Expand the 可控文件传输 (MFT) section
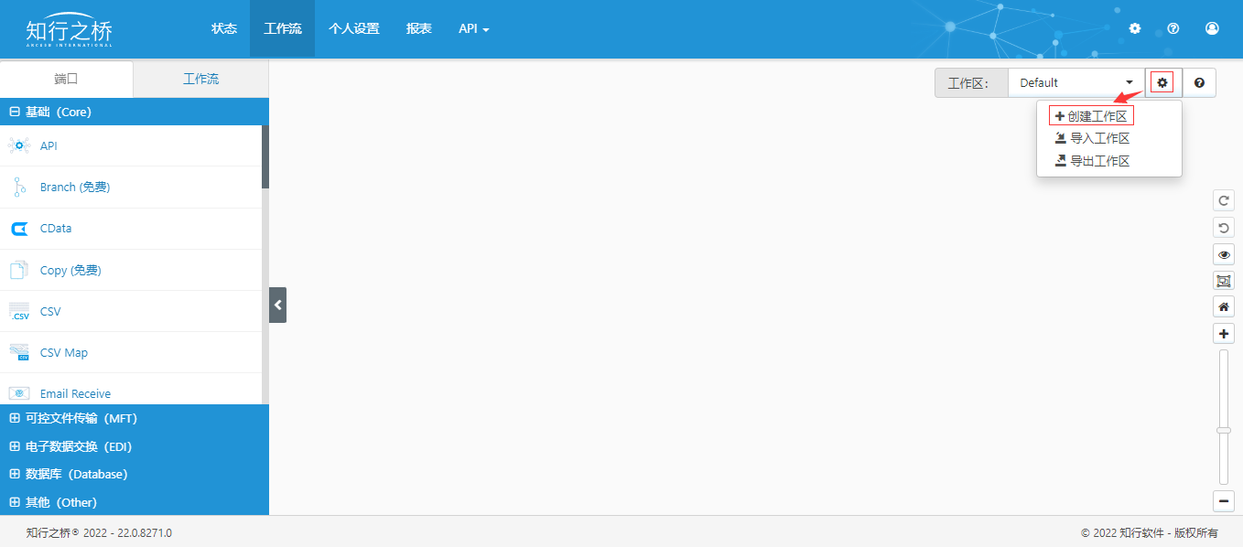This screenshot has width=1243, height=547. 135,418
